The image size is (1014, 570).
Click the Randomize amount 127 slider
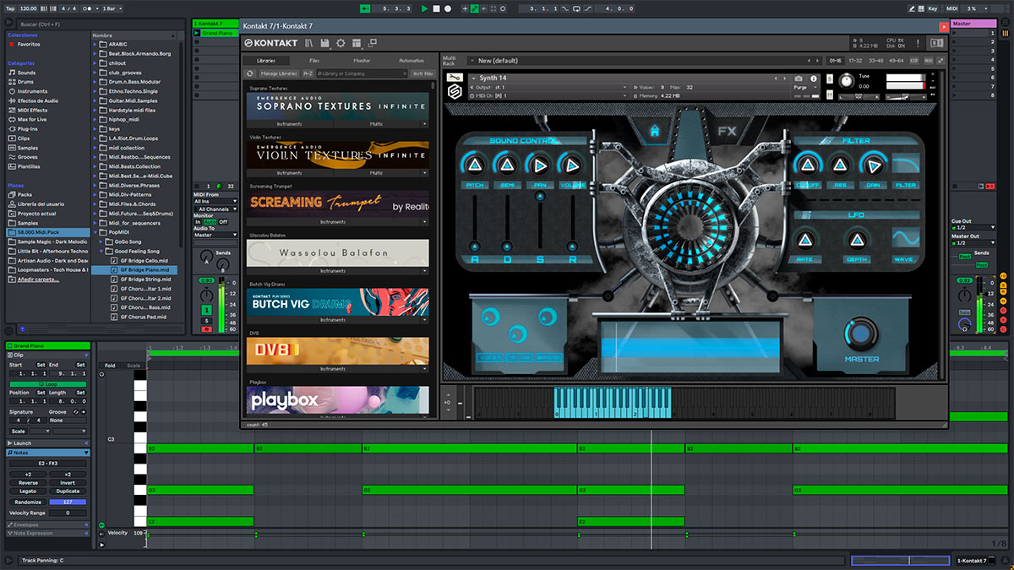coord(68,502)
